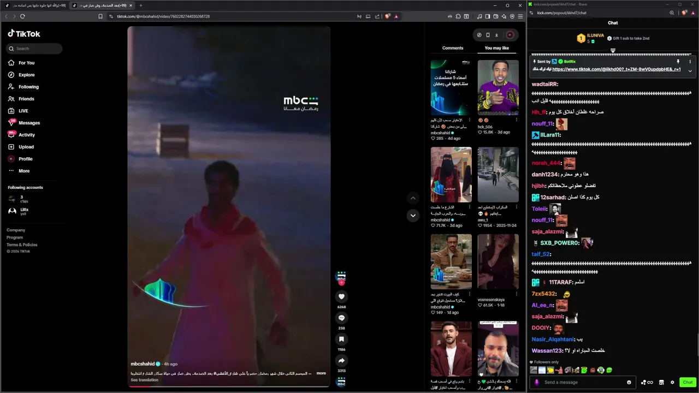Open channel points icon in Kick chat
The height and width of the screenshot is (393, 699).
click(647, 382)
